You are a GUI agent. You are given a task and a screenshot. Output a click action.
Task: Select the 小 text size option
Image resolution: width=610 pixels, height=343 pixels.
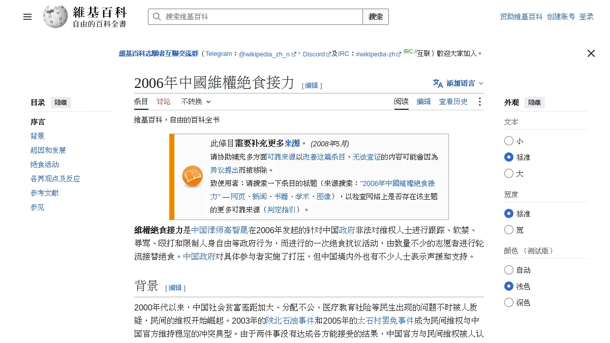tap(509, 141)
